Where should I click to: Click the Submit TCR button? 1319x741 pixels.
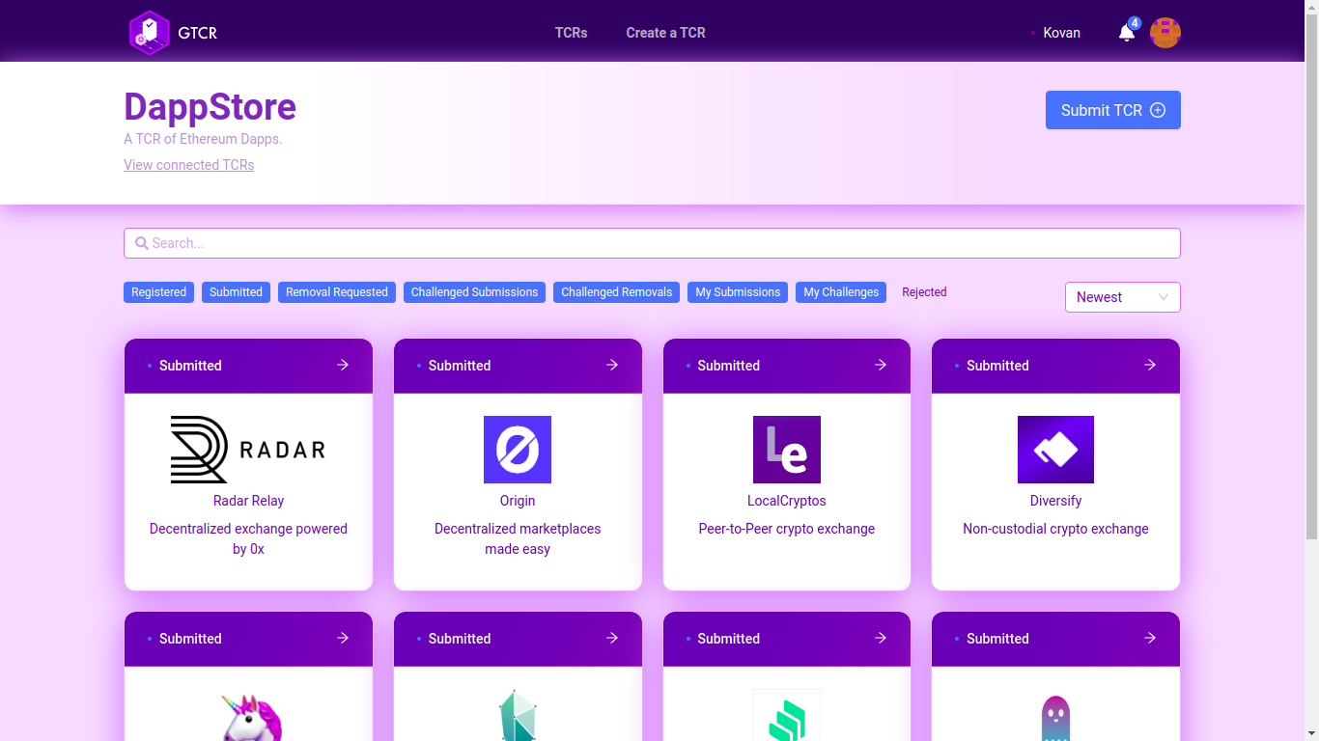click(1113, 110)
